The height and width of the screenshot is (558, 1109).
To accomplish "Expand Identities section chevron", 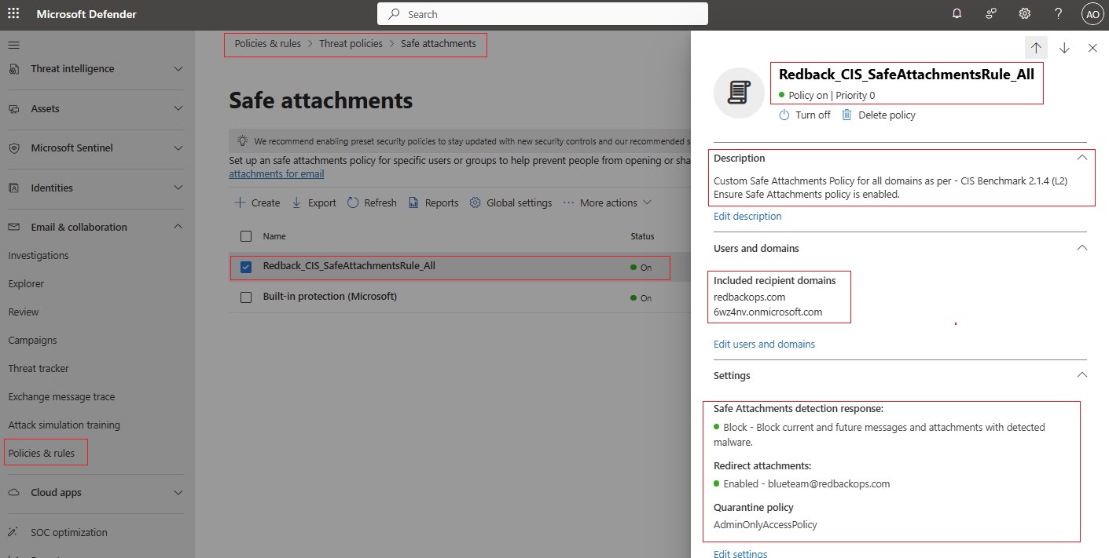I will pyautogui.click(x=178, y=188).
